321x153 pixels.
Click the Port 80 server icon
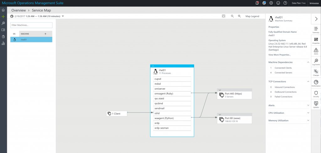click(221, 120)
